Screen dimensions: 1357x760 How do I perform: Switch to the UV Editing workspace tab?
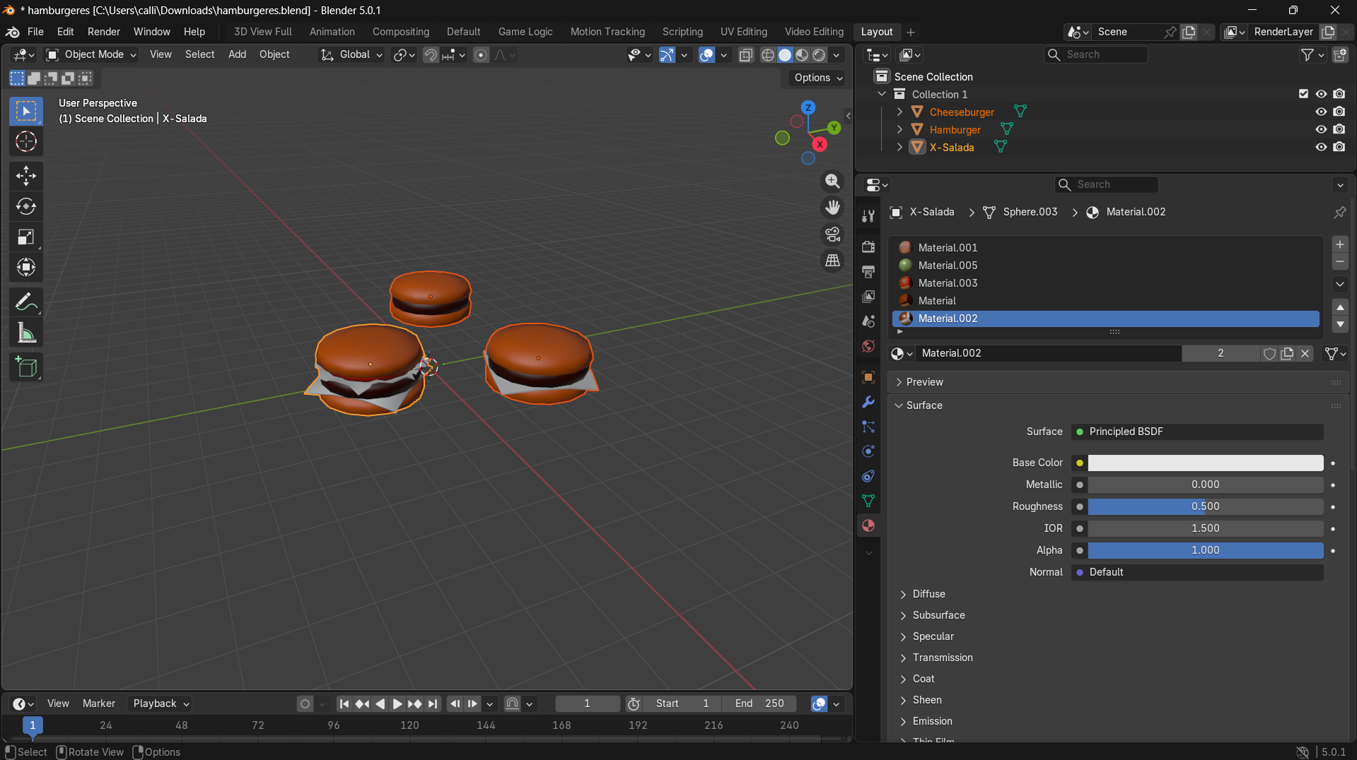tap(743, 32)
